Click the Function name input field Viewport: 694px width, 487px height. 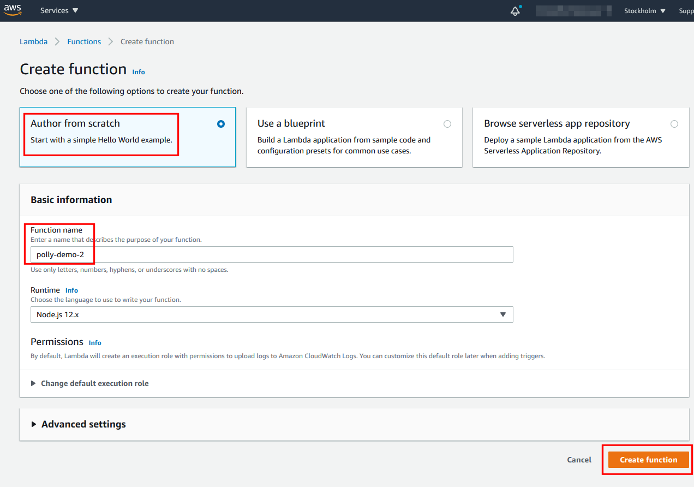tap(271, 254)
